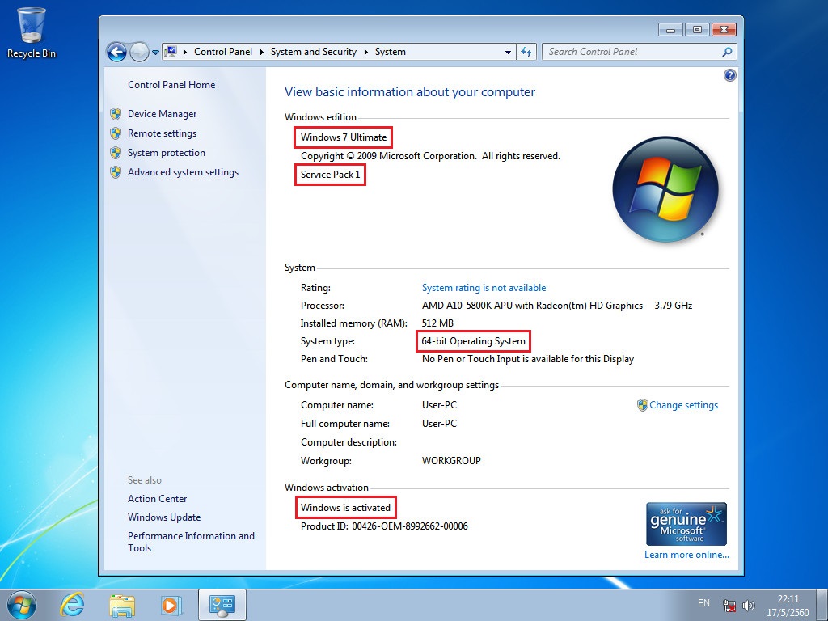Open Help with the question mark icon
This screenshot has height=621, width=828.
coord(730,75)
